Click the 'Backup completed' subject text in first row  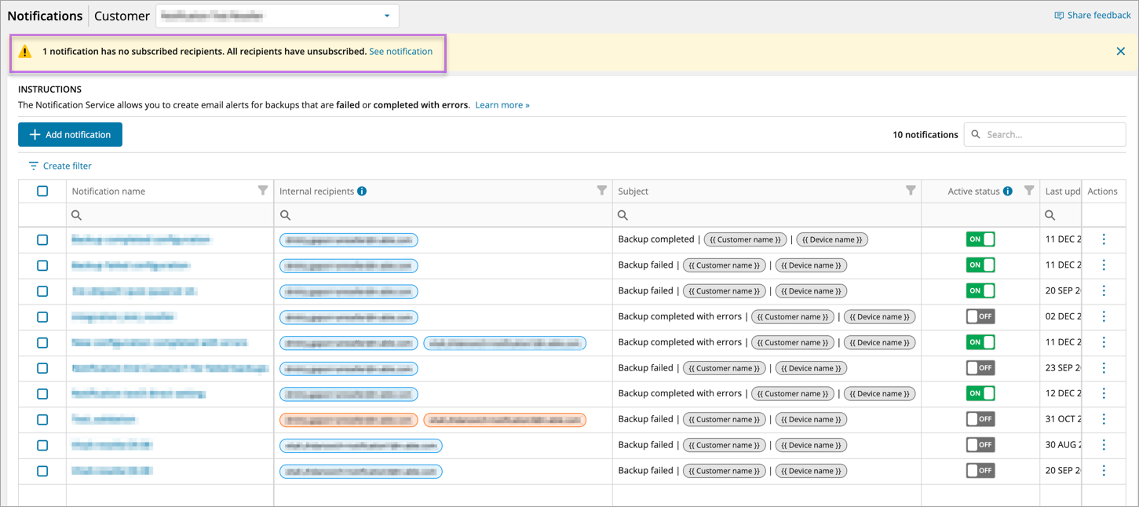(655, 239)
